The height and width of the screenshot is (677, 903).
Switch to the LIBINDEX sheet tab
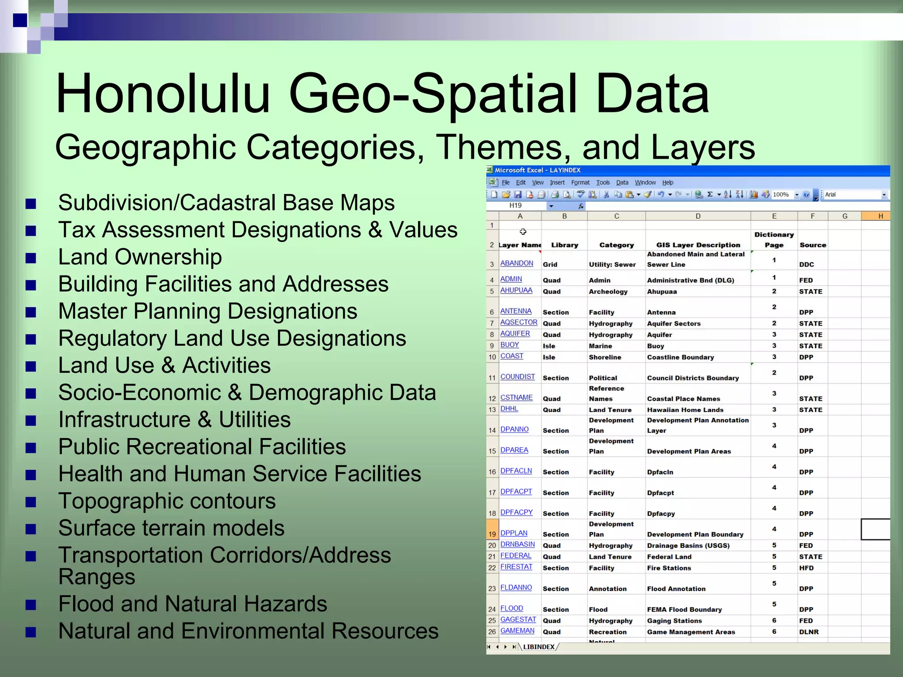point(539,647)
